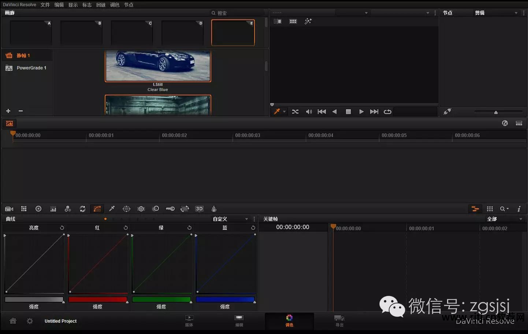Open the View (显示) menu

coord(73,5)
